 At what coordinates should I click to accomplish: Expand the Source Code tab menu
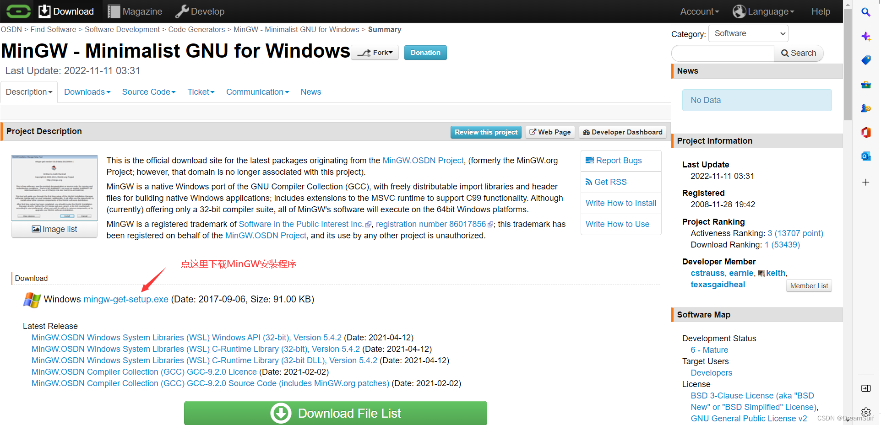149,92
